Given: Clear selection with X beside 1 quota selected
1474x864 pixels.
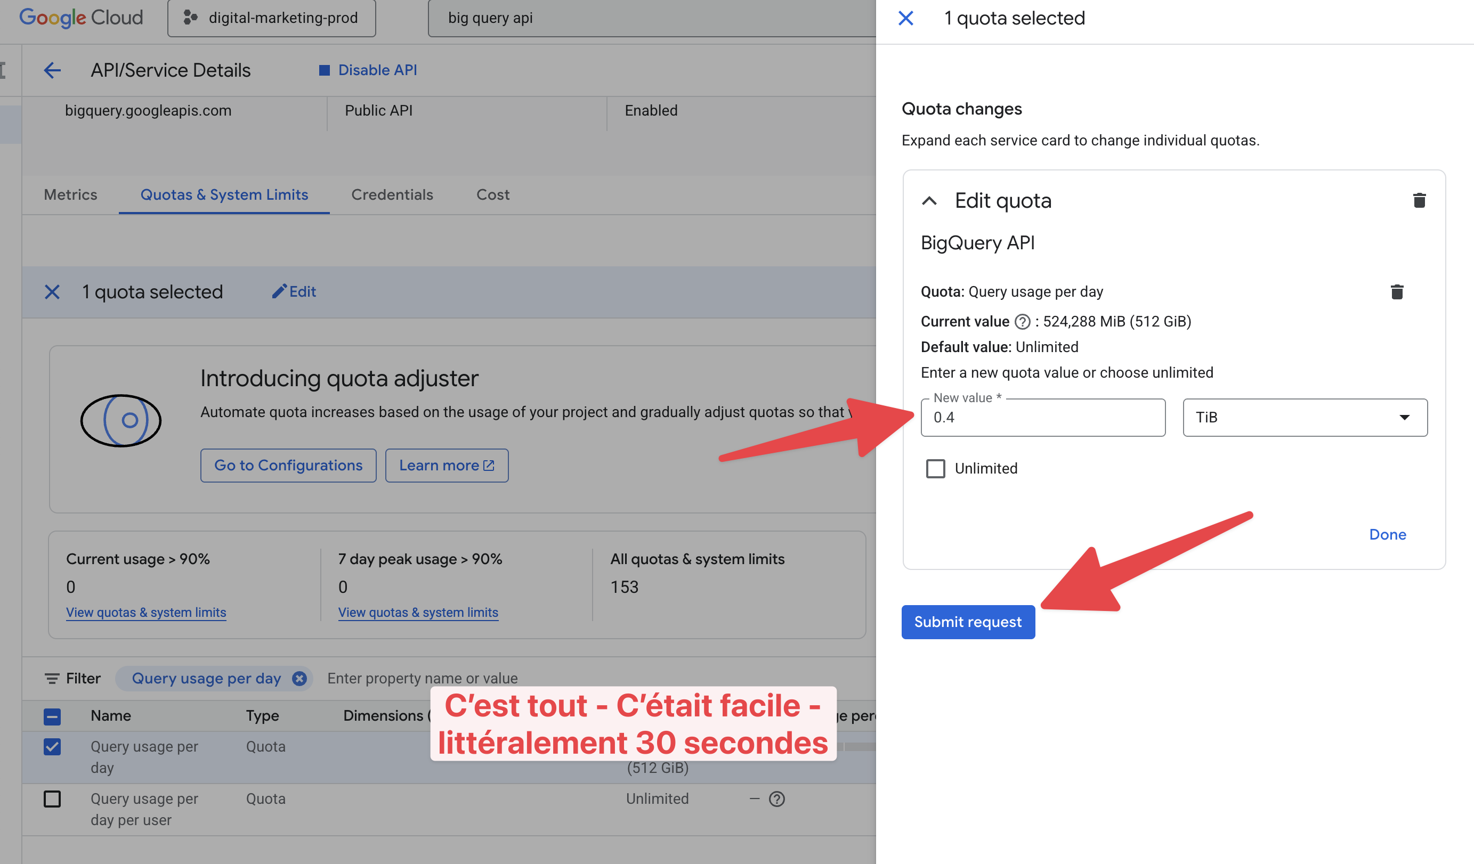Looking at the screenshot, I should point(52,292).
